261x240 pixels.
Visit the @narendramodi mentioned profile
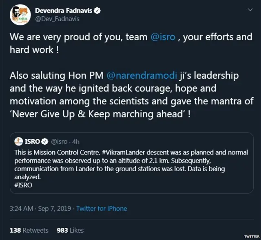[141, 75]
